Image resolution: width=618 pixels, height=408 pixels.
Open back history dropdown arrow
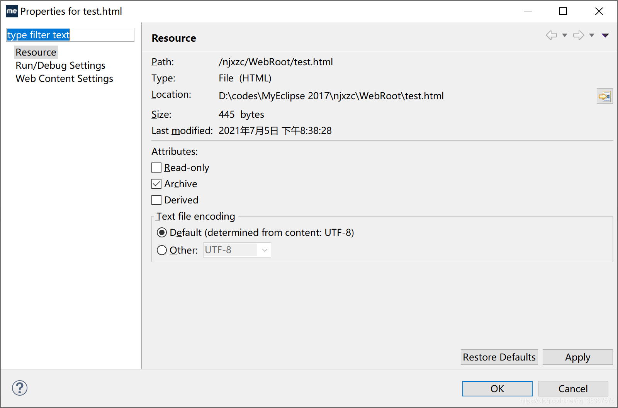(x=564, y=35)
